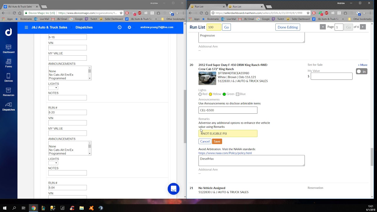Click the ABP extension in left browser
Viewport: 377px width, 212px height.
point(140,13)
